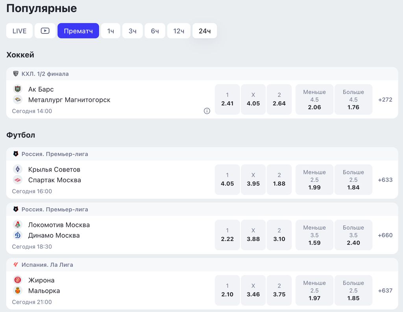Click the Спартак Москва team logo
403x312 pixels.
(x=18, y=180)
